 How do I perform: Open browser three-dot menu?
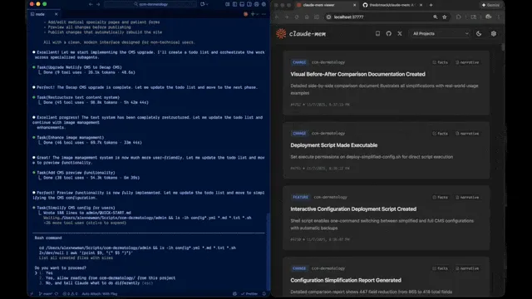coord(499,17)
